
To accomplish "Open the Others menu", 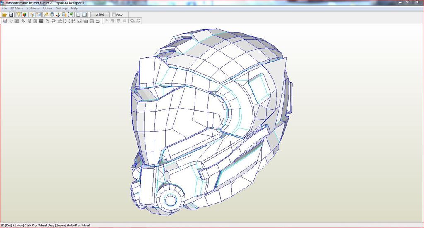I will tap(48, 8).
